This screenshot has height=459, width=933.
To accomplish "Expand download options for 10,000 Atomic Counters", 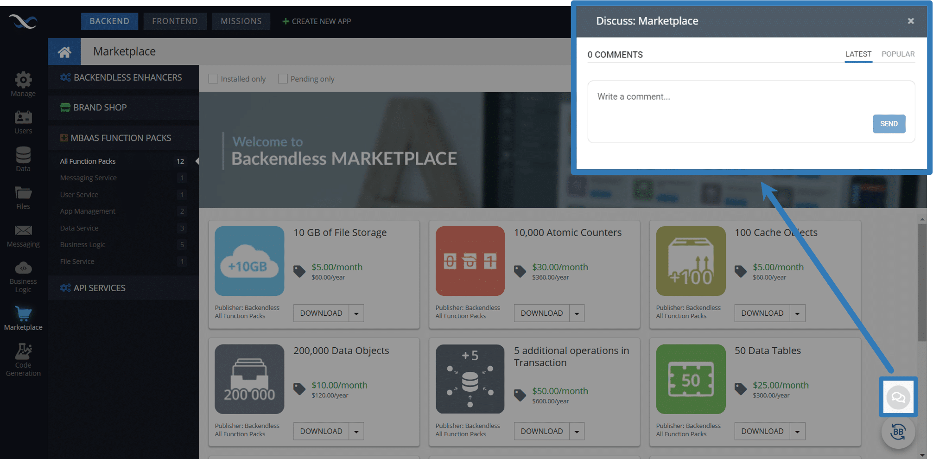I will coord(577,313).
